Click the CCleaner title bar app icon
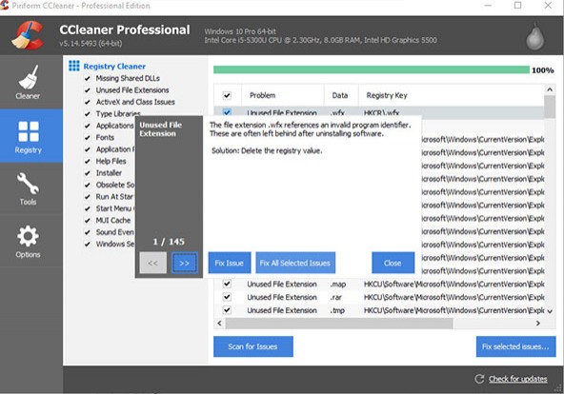564x394 pixels. 5,6
